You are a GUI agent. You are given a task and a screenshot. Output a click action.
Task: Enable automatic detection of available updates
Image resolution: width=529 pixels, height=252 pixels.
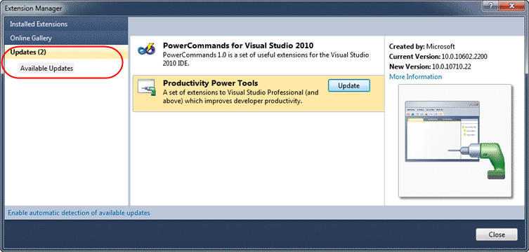click(79, 213)
